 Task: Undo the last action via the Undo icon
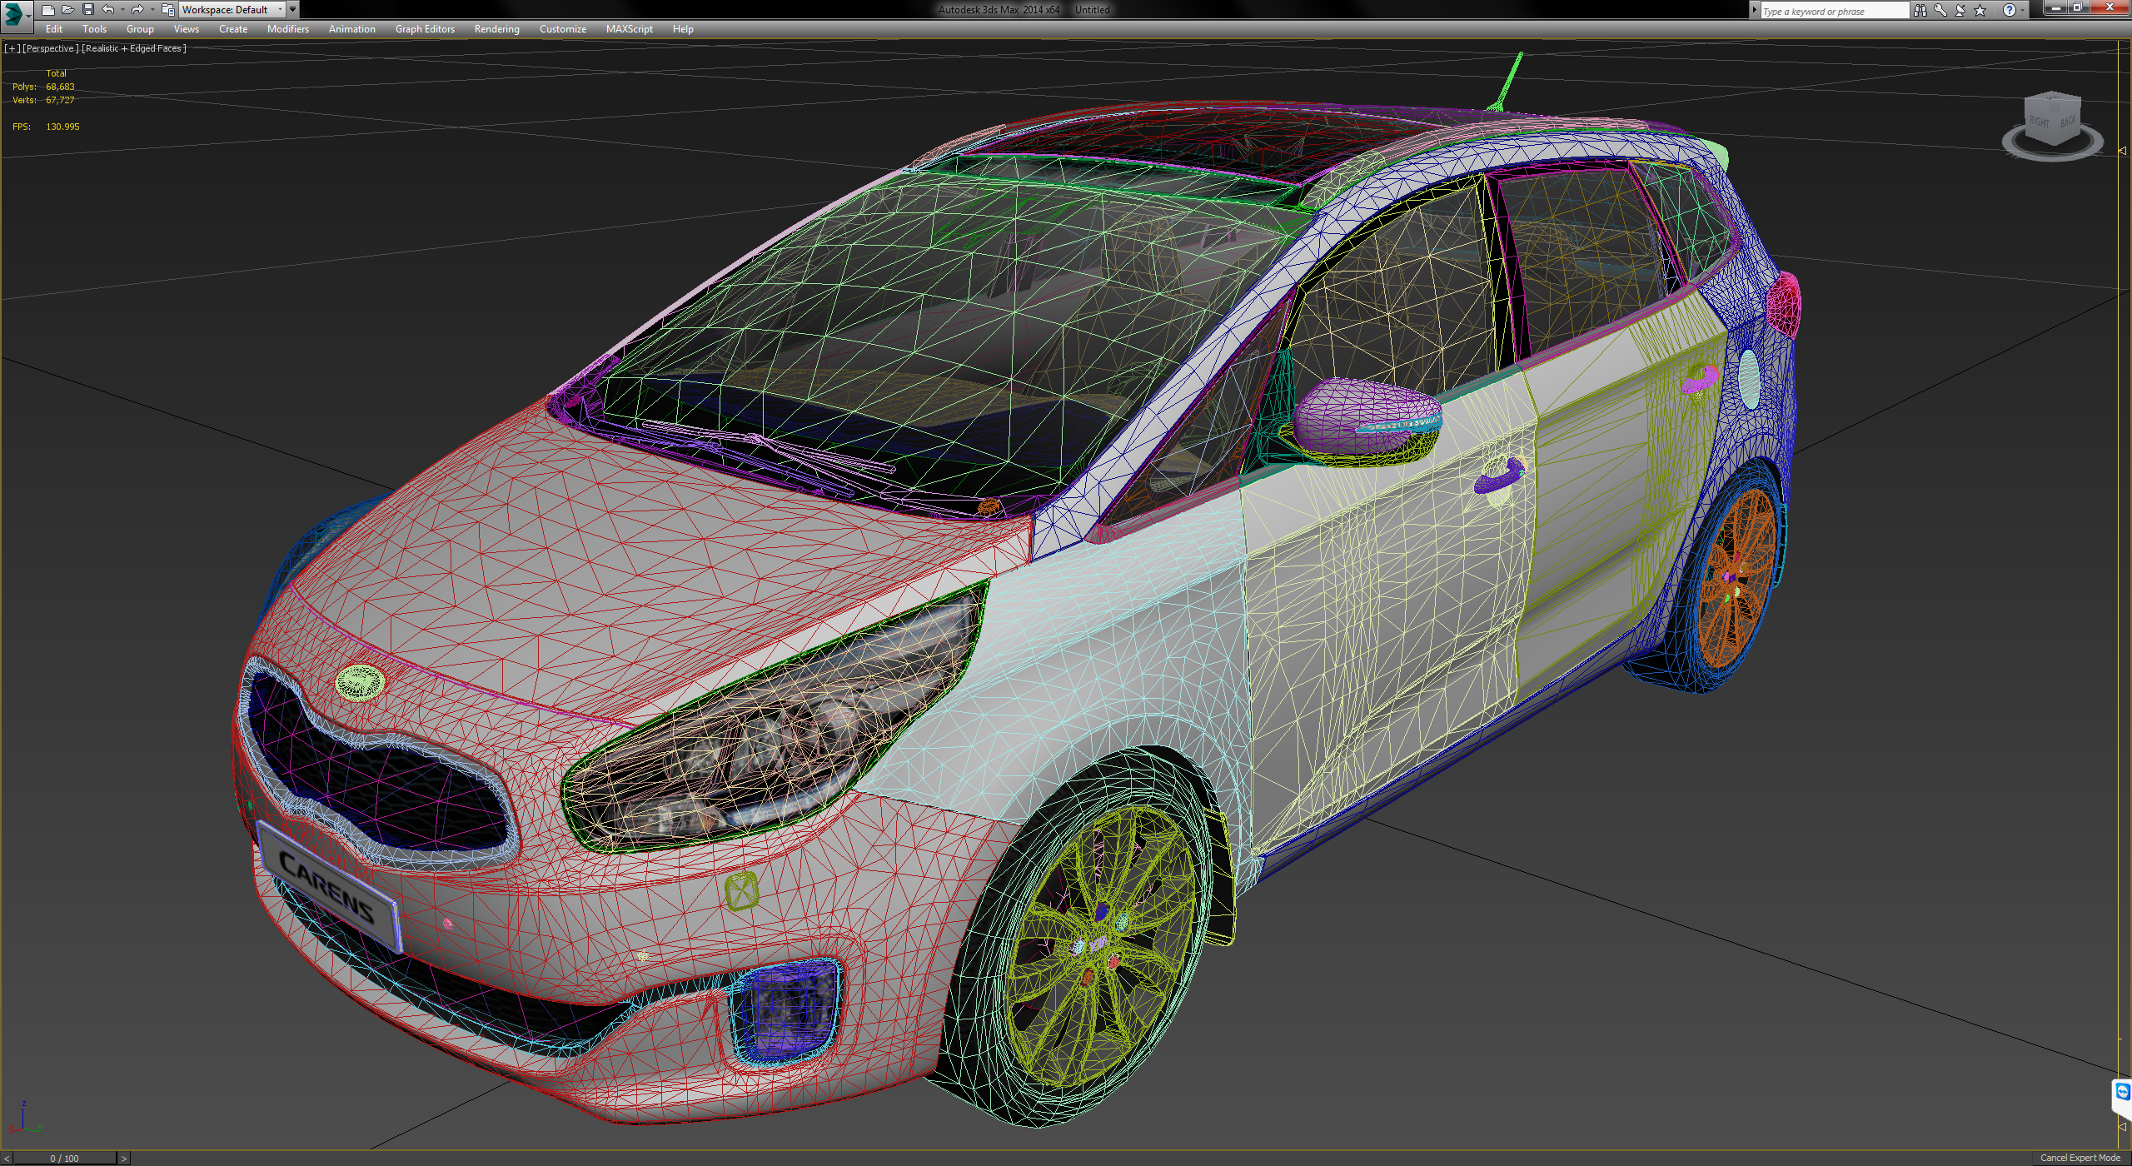coord(108,9)
